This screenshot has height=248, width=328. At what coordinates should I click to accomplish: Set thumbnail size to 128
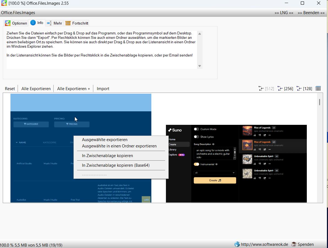(x=304, y=89)
